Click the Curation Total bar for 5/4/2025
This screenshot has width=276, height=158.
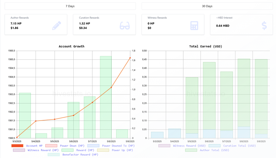174,133
